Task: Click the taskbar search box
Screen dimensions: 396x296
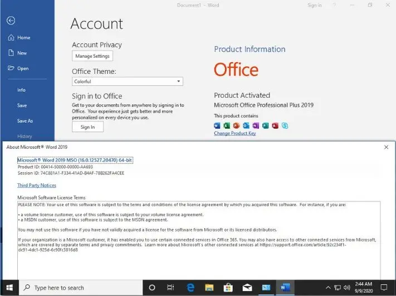Action: [81, 288]
